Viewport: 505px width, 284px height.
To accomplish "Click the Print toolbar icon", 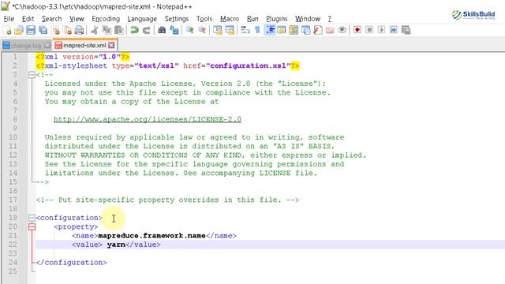I will click(79, 30).
